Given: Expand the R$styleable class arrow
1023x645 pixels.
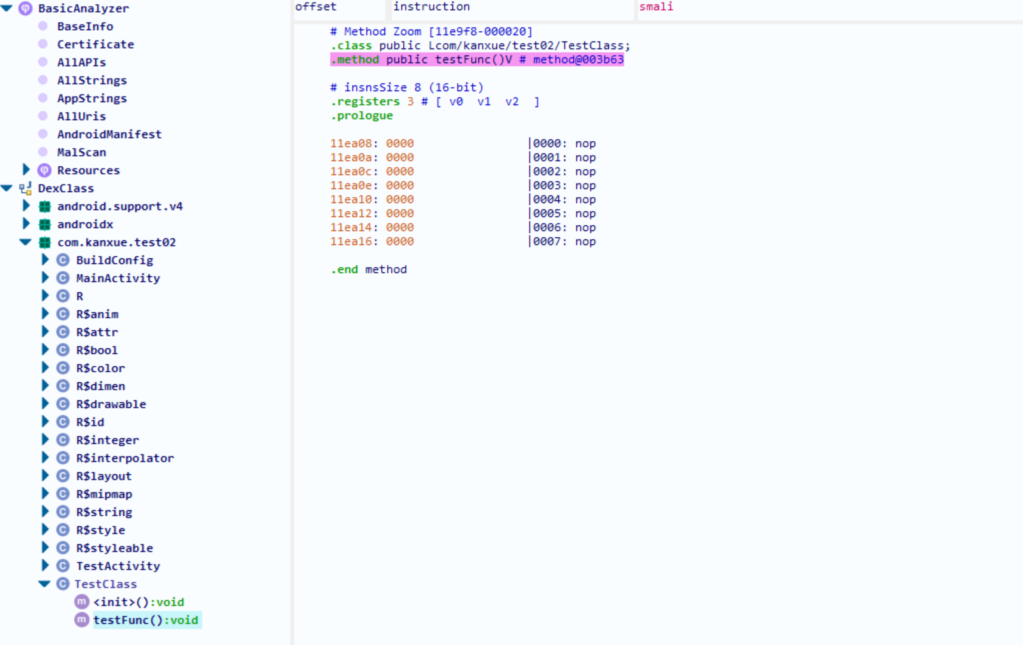Looking at the screenshot, I should pos(45,548).
